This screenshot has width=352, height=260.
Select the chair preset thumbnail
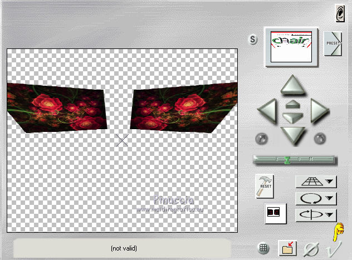click(x=291, y=47)
